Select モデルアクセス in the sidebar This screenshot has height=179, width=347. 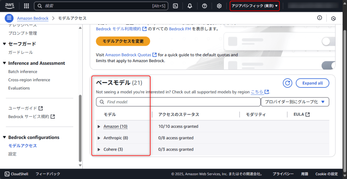[23, 145]
